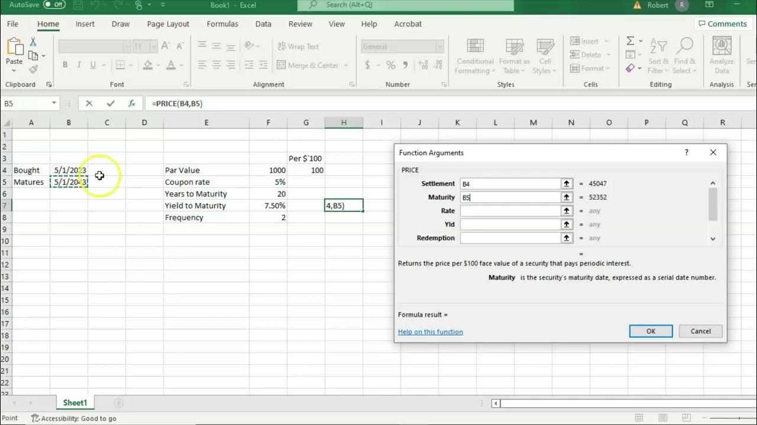
Task: Open the font name combo box
Action: (95, 46)
